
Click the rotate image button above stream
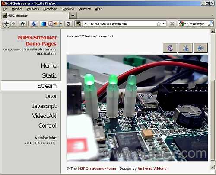click(x=170, y=48)
